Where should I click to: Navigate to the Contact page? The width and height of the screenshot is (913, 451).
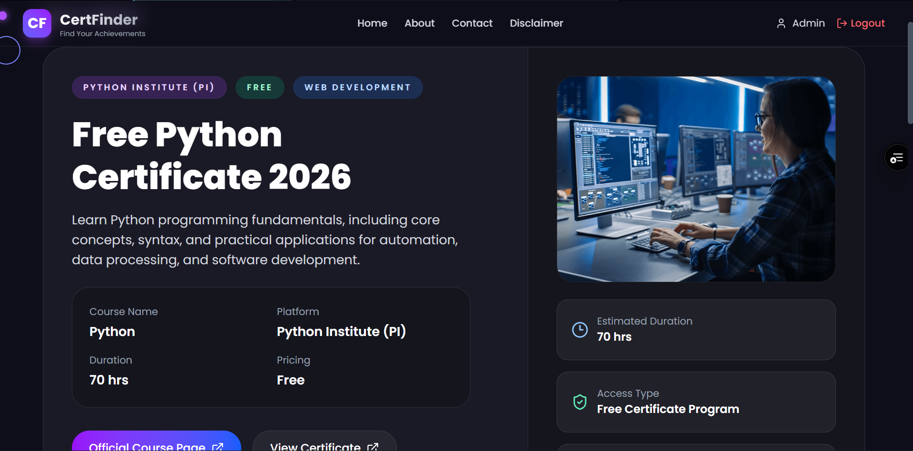click(x=472, y=23)
